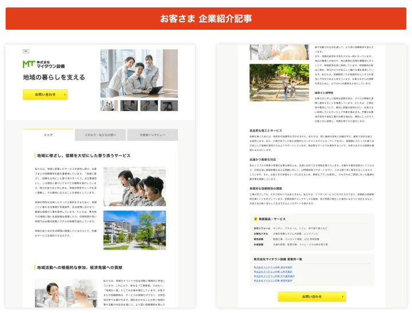The image size is (412, 313).
Task: Click the call center headset staff photo
Action: point(134,187)
